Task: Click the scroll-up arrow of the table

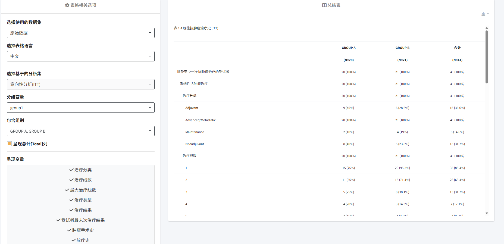Action: click(x=487, y=28)
